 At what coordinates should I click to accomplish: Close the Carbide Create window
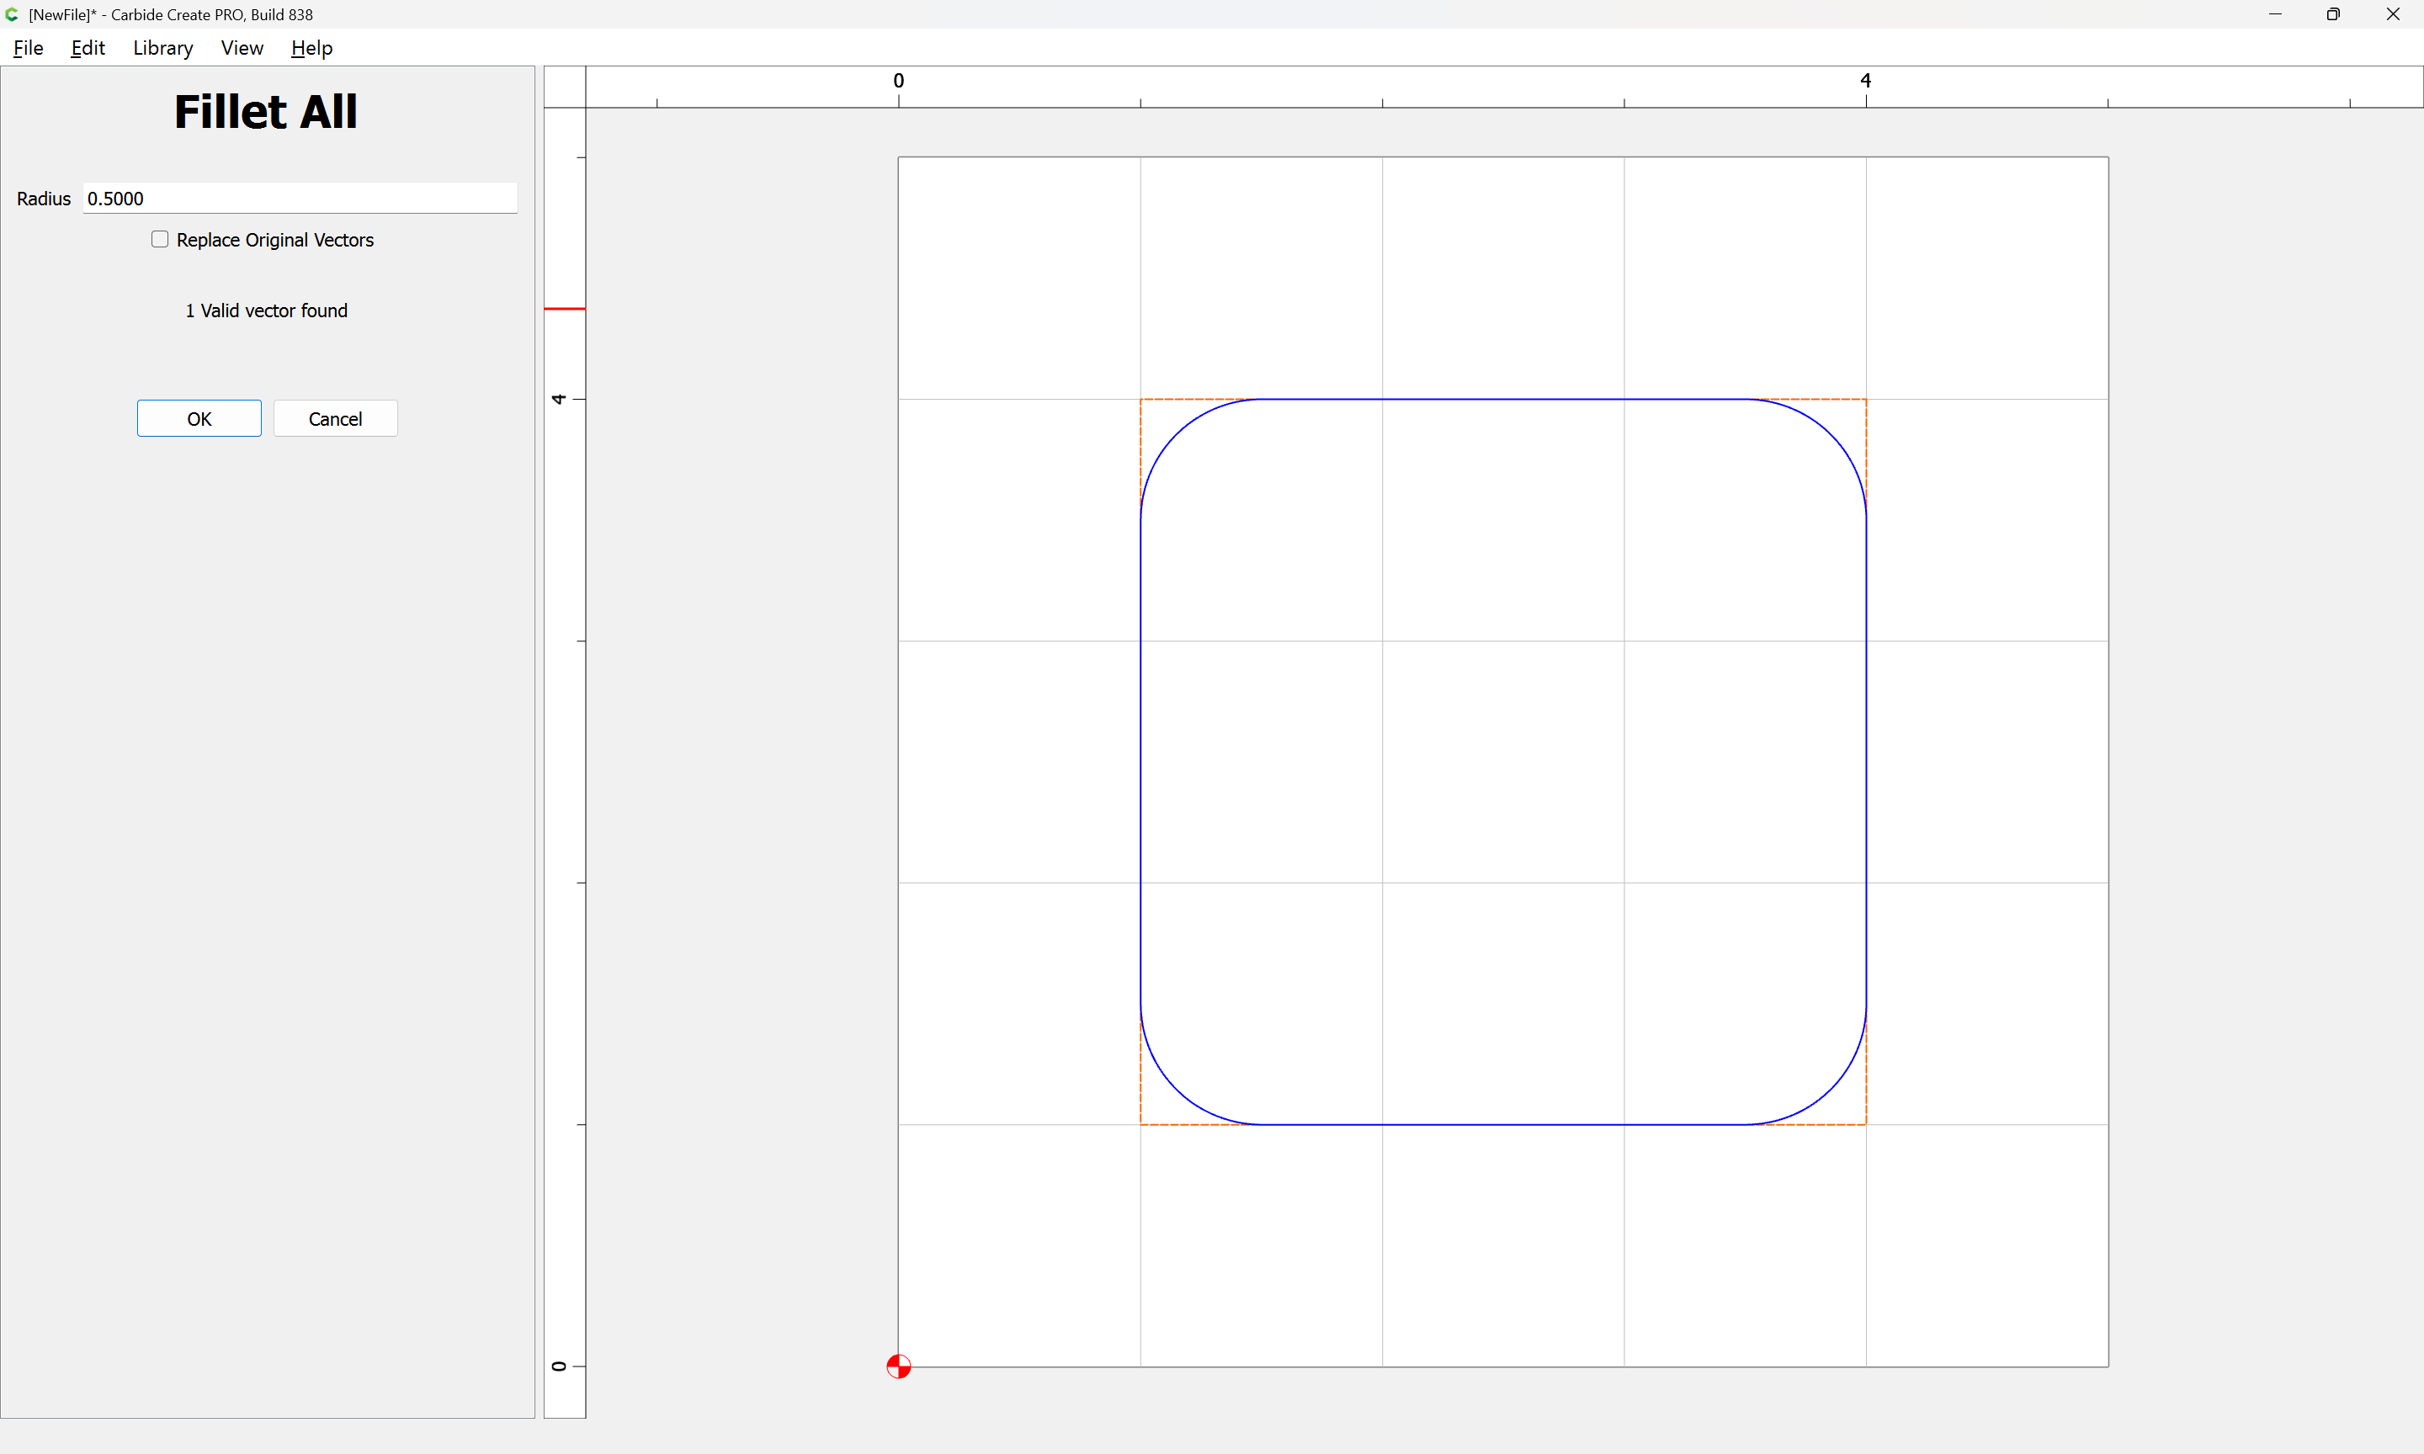2393,14
